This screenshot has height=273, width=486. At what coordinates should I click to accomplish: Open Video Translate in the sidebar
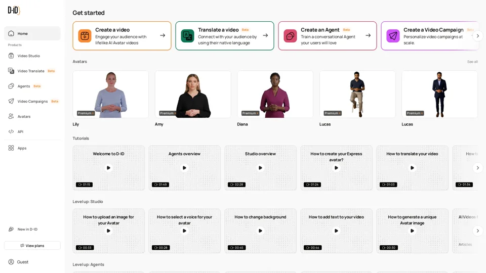coord(31,71)
